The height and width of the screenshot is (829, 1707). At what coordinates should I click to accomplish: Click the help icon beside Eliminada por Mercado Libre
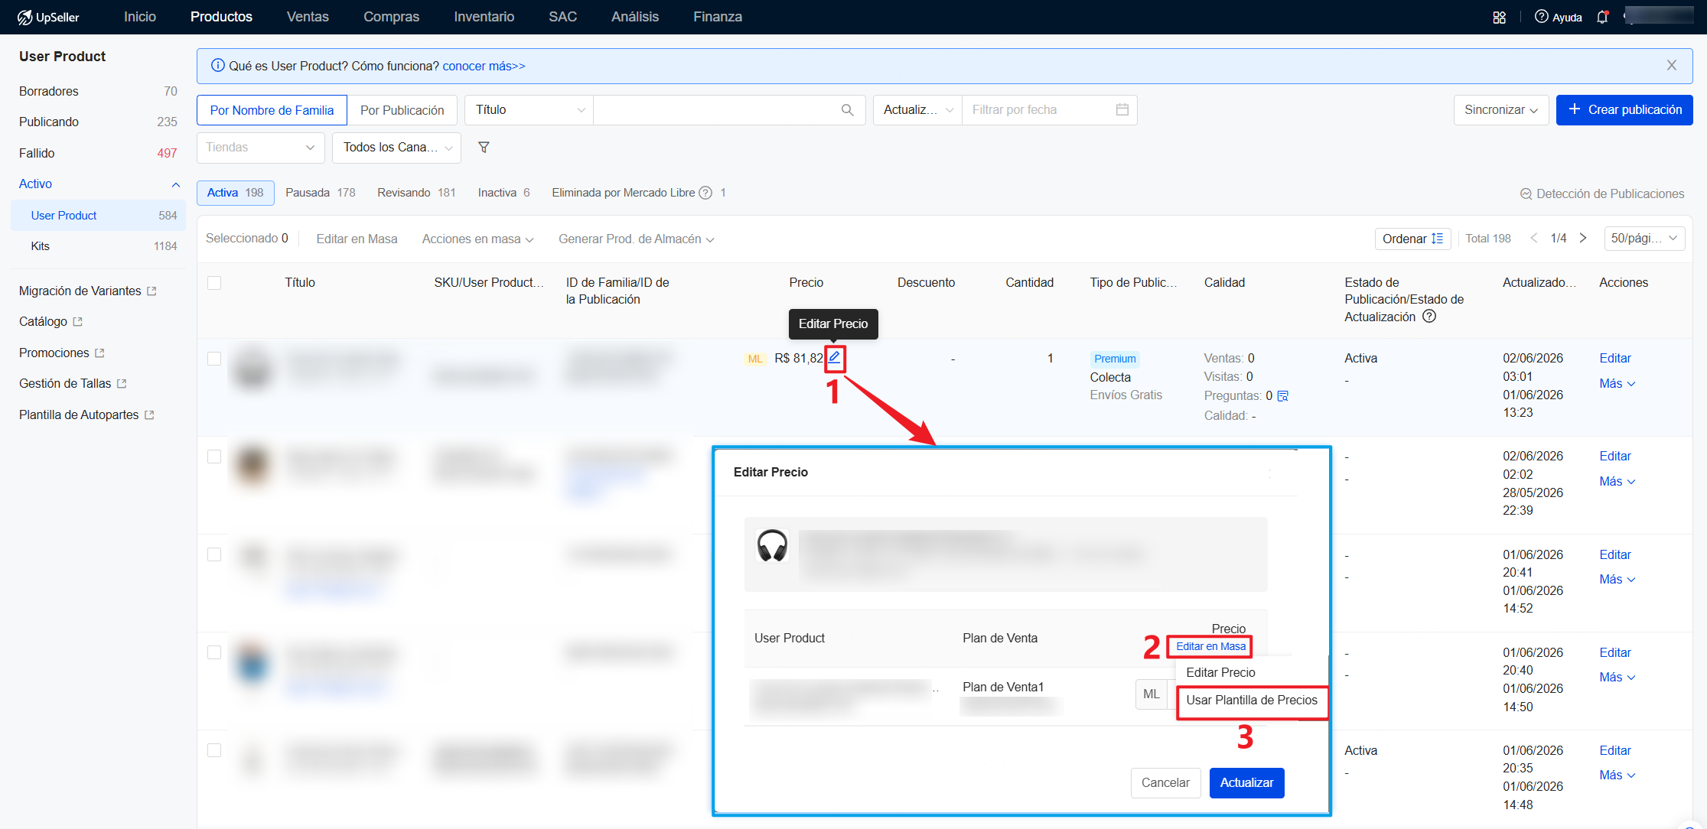tap(705, 193)
